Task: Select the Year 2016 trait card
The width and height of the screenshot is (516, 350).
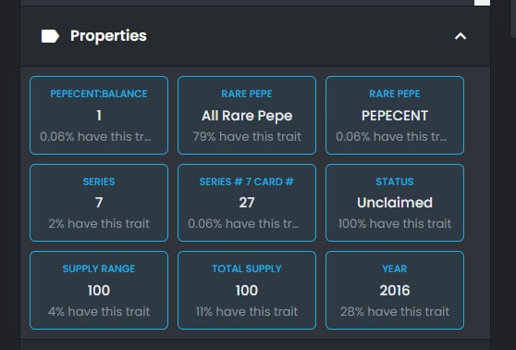Action: [x=395, y=291]
